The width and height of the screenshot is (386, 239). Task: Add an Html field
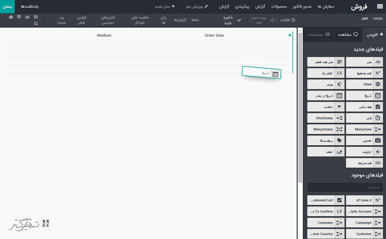365,84
